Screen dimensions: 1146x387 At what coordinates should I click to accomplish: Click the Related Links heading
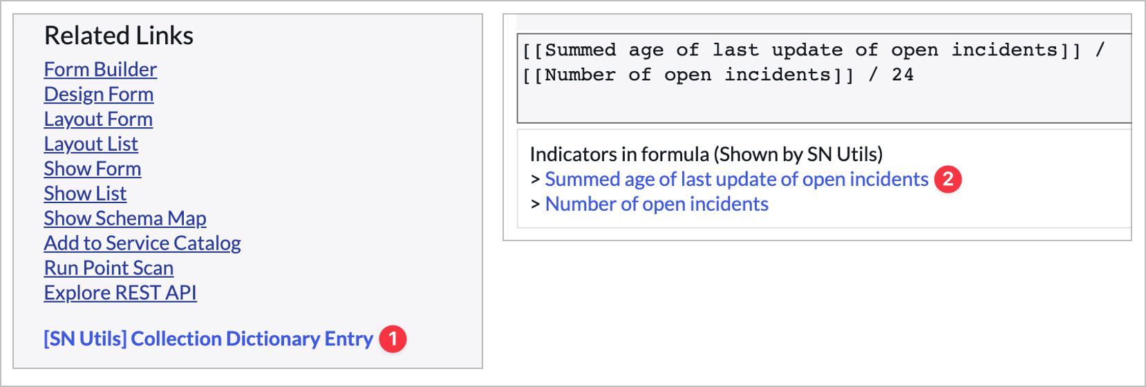(x=119, y=36)
